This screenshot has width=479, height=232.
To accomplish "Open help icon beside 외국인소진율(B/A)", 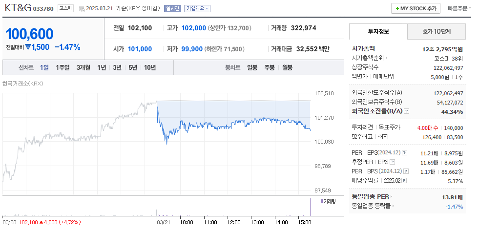I will coord(406,111).
